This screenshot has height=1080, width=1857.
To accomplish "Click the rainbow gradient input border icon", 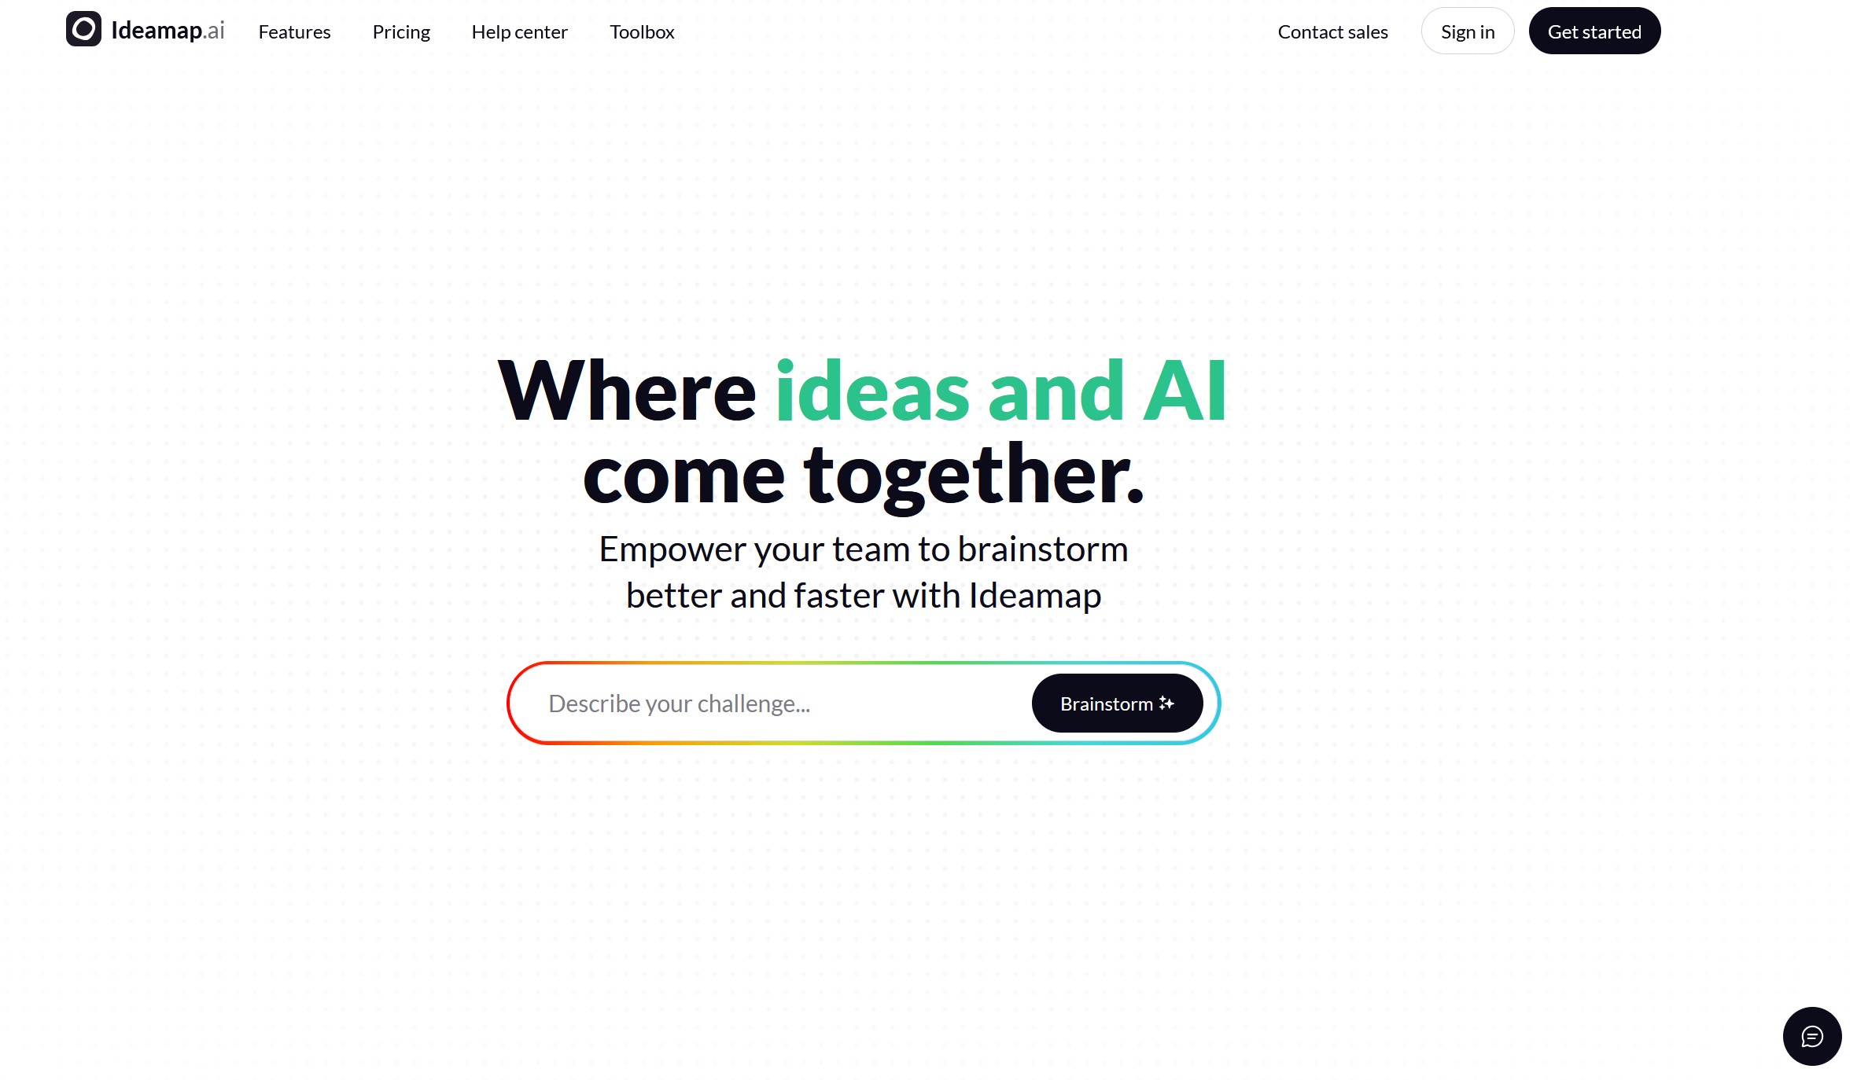I will [863, 702].
